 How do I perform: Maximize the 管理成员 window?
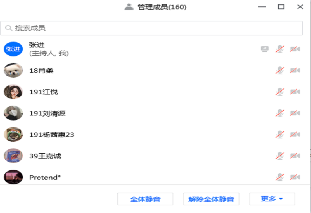click(x=281, y=7)
